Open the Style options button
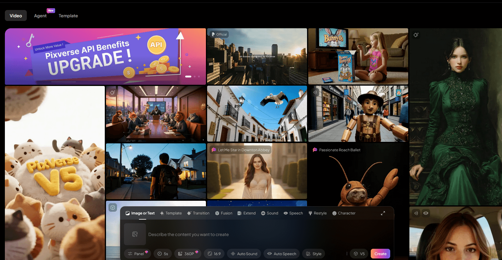Viewport: 502px width, 260px height. coord(314,254)
